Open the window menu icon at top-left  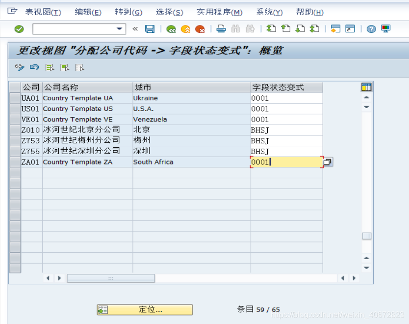tap(12, 11)
